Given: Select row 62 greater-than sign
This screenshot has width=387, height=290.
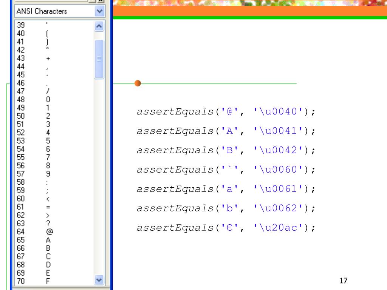Looking at the screenshot, I should point(54,215).
